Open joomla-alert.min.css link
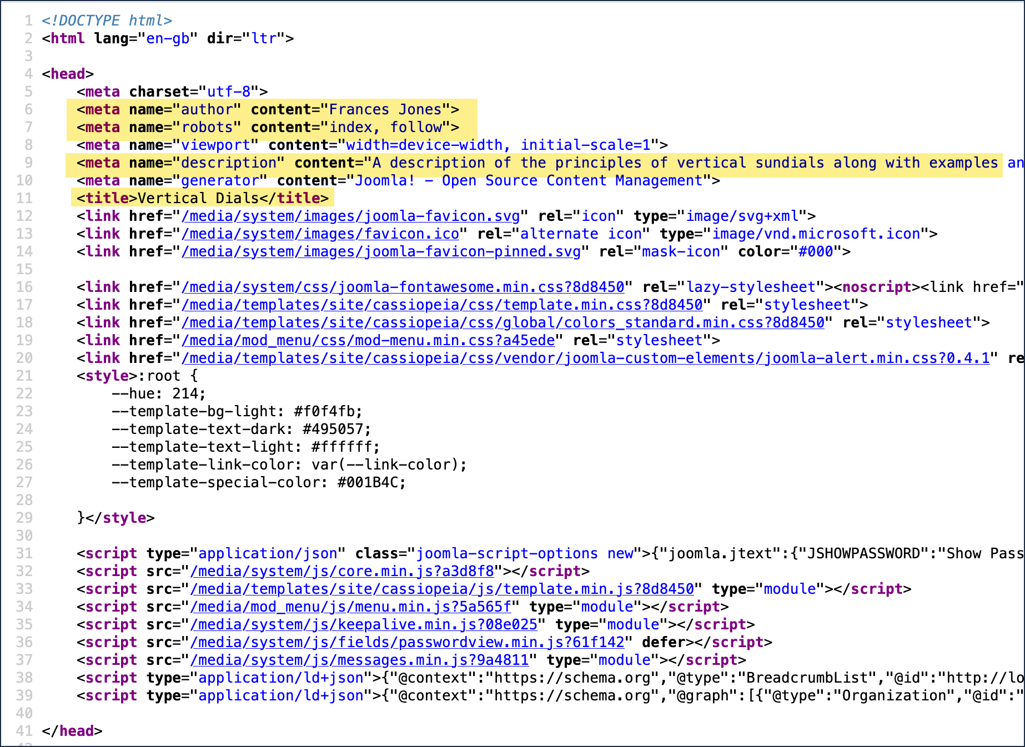 click(586, 358)
